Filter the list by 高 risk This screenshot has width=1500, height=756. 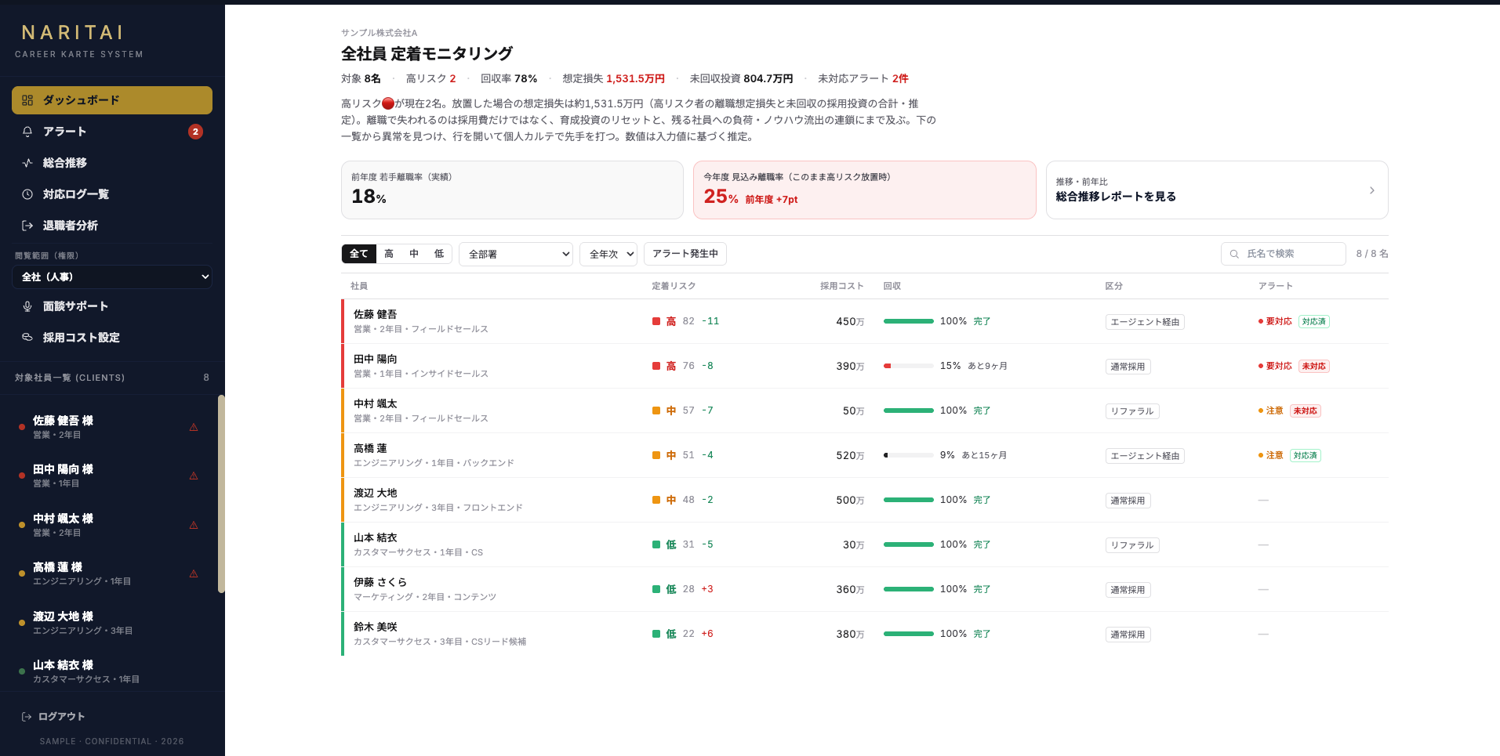pyautogui.click(x=389, y=254)
